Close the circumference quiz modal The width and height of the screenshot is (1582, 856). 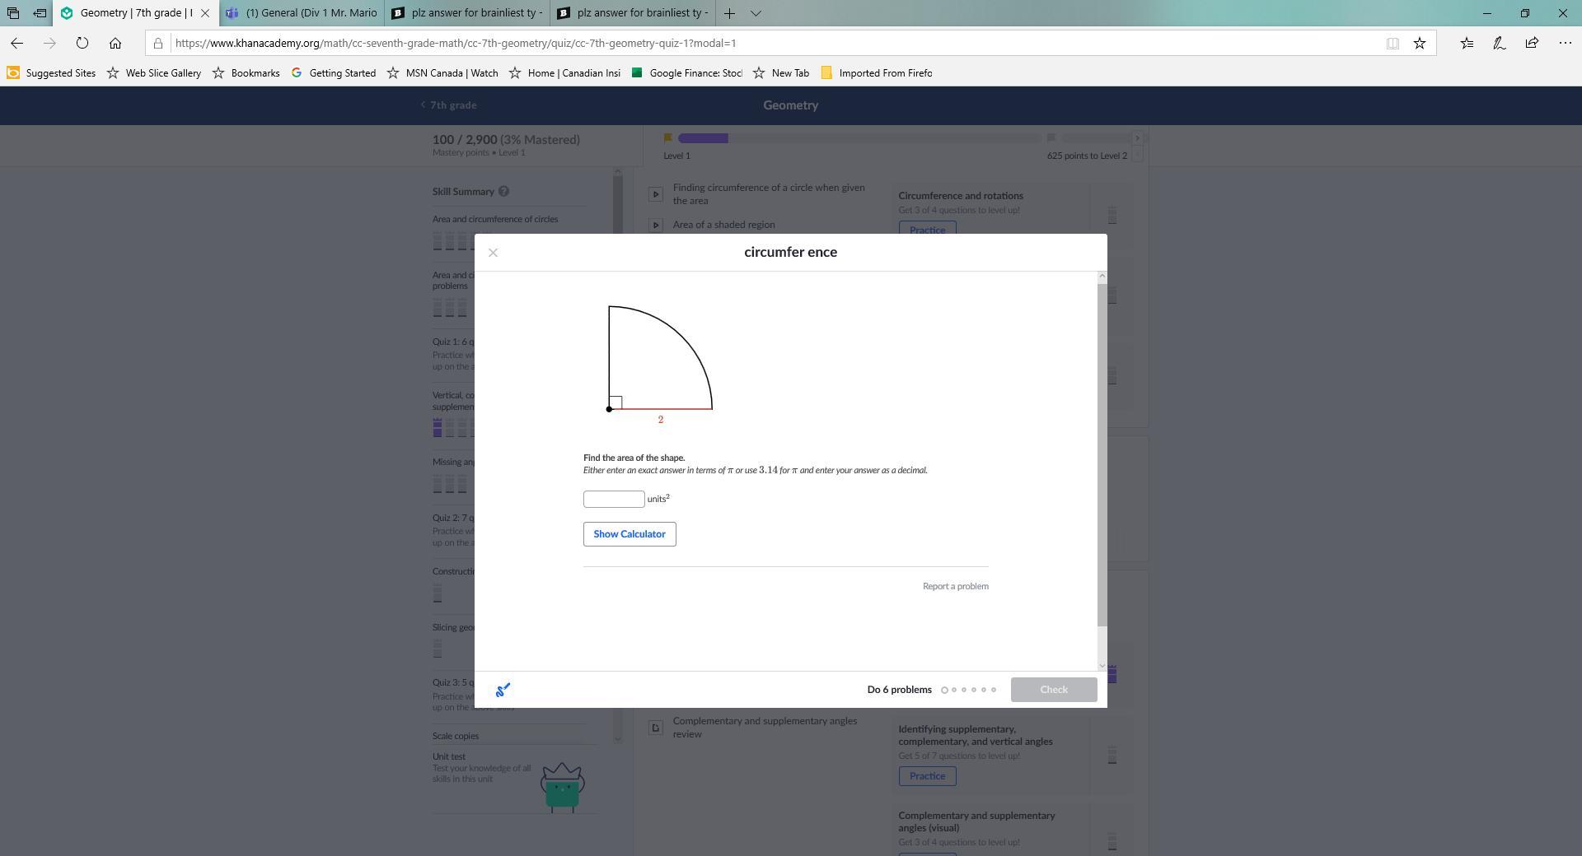click(x=493, y=253)
